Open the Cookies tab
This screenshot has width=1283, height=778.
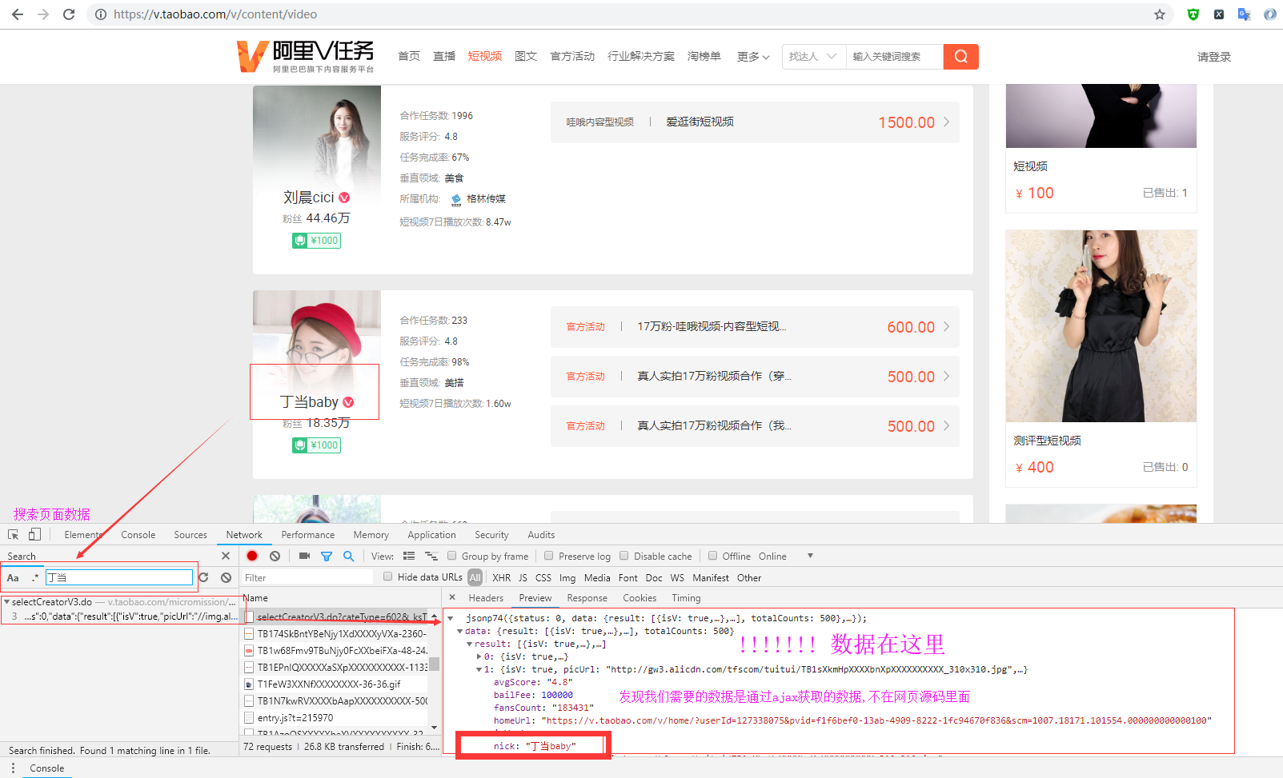point(639,598)
